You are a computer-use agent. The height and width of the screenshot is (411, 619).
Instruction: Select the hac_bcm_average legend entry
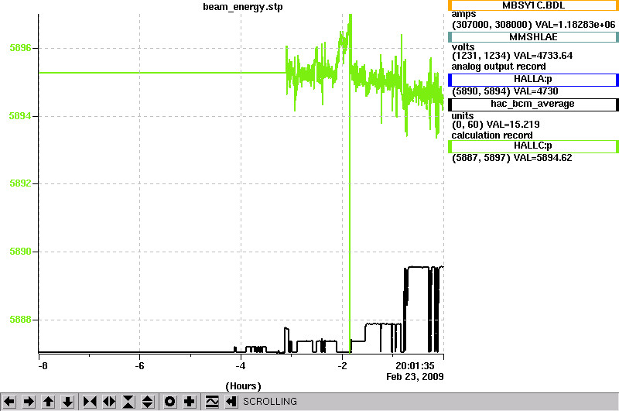(x=533, y=104)
